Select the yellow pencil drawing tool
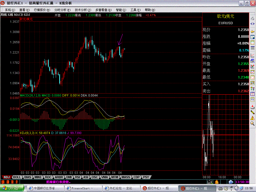The image size is (256, 192). pyautogui.click(x=252, y=112)
